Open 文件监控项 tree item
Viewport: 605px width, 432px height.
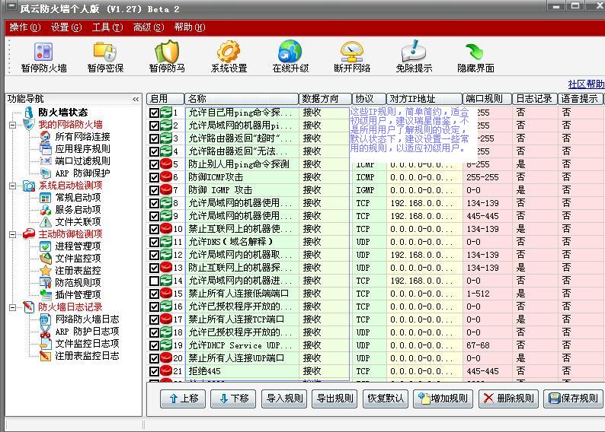78,259
